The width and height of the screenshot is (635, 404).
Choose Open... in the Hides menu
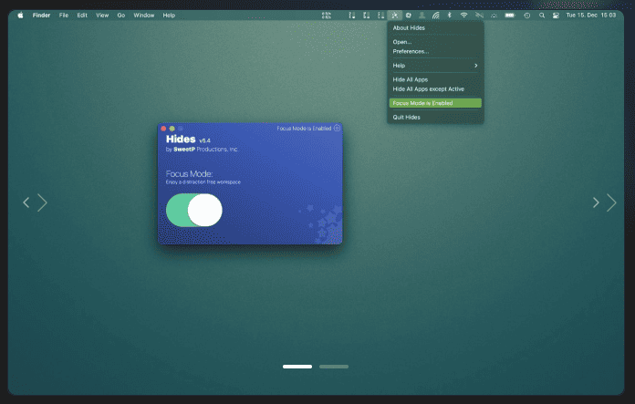[x=401, y=42]
